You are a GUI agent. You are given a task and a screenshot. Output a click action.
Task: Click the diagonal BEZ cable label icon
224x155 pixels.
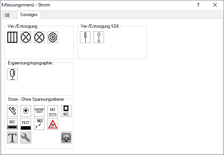(12, 111)
